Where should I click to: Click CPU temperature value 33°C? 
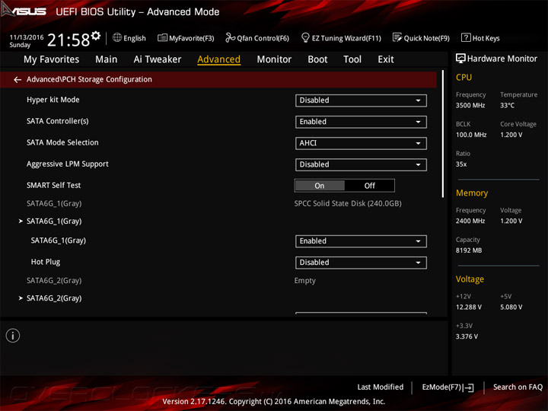tap(507, 105)
